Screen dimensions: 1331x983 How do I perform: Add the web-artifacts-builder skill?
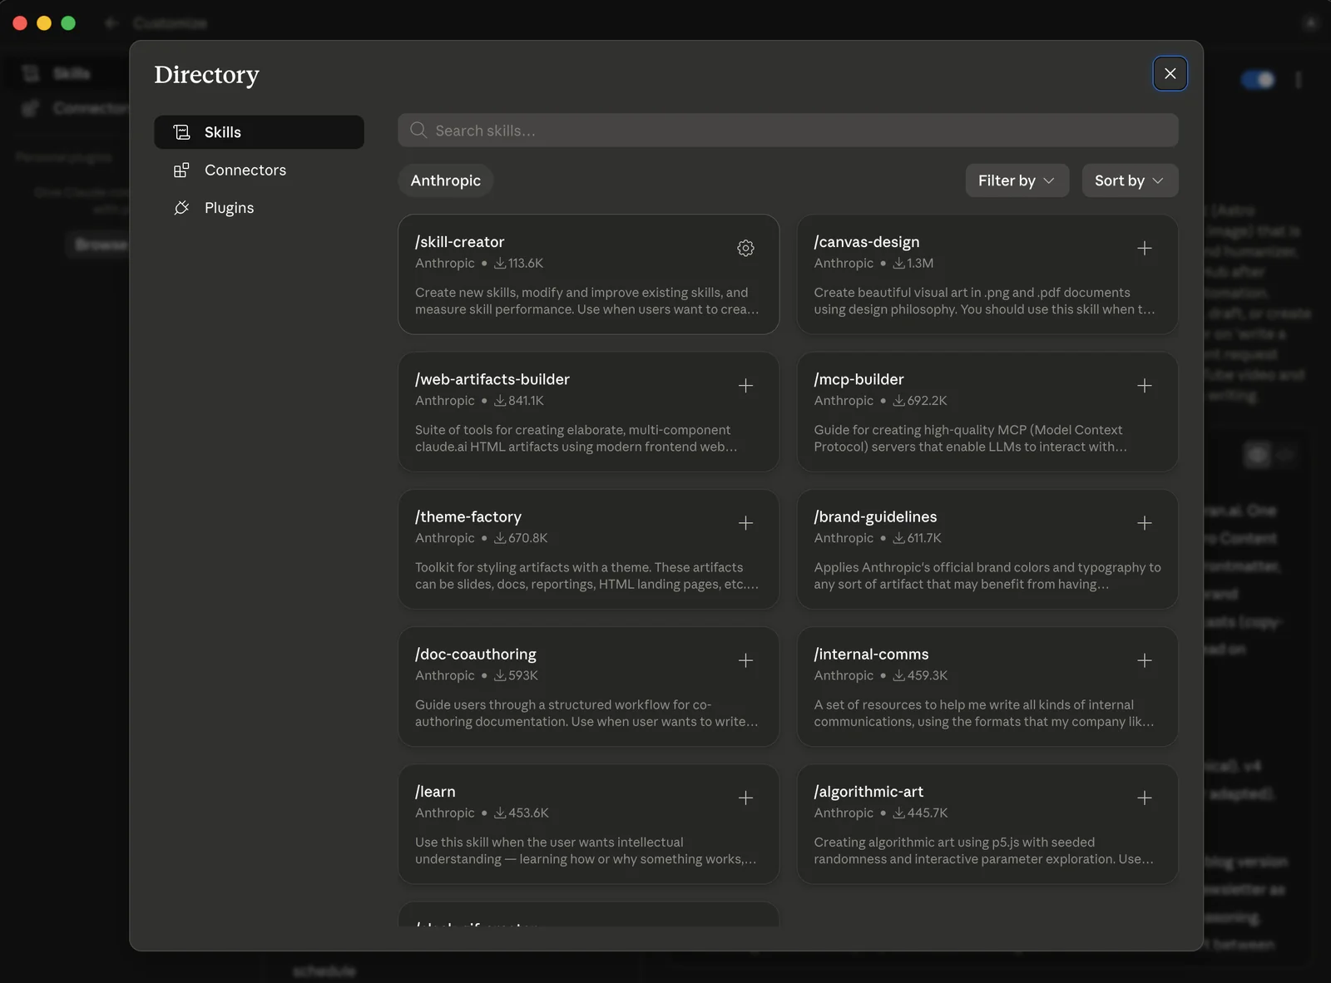tap(745, 385)
